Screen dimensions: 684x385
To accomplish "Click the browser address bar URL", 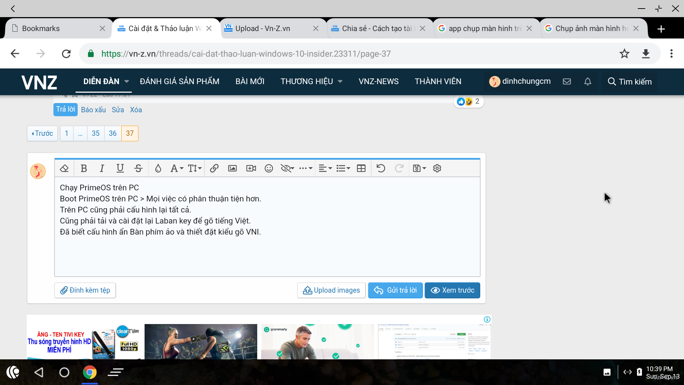I will pyautogui.click(x=246, y=54).
